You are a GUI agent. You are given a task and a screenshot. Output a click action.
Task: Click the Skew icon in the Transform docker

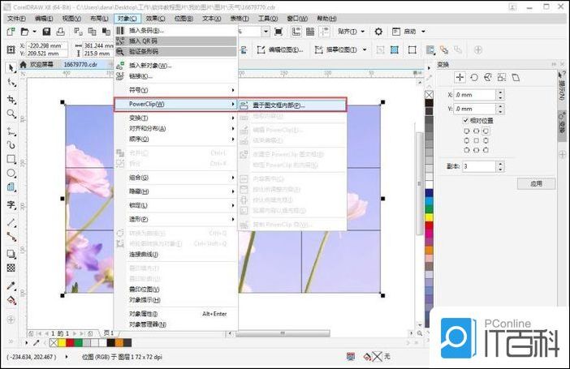(516, 77)
